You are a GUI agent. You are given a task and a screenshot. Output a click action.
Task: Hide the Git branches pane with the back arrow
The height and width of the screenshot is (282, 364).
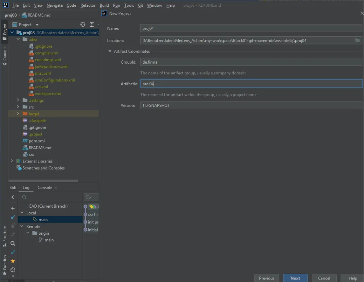[x=13, y=197]
